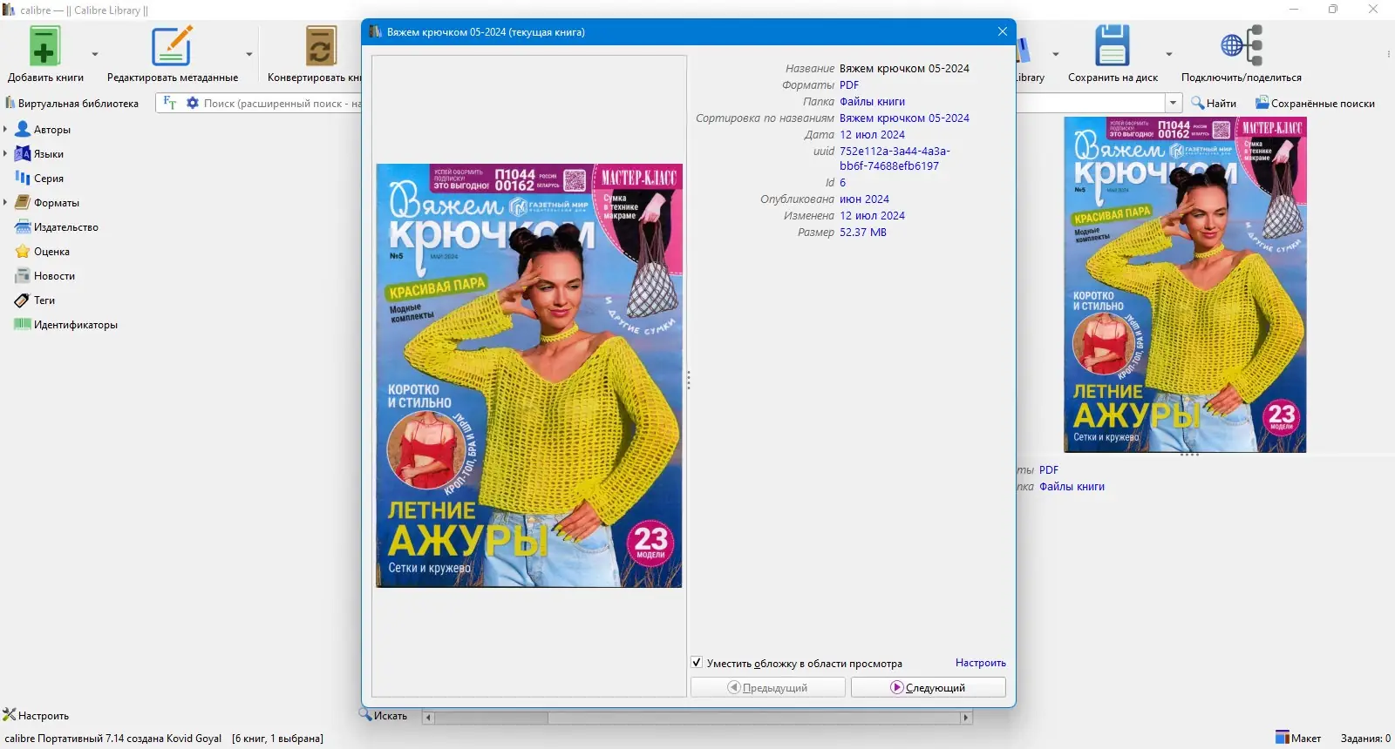Open Edit metadata dropdown arrow
This screenshot has width=1395, height=749.
tap(249, 54)
